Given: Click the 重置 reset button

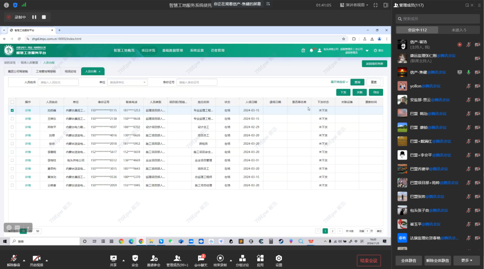Looking at the screenshot, I should coord(374,82).
